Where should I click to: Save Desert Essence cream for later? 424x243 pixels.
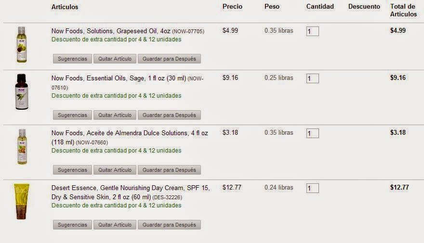(169, 225)
